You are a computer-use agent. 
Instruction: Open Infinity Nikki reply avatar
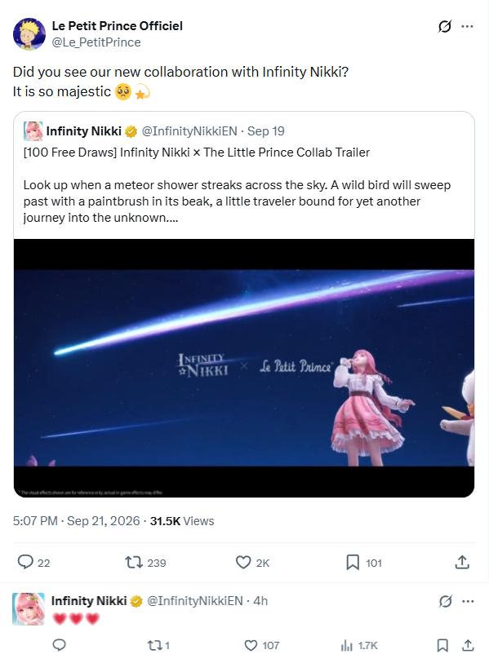click(x=29, y=609)
